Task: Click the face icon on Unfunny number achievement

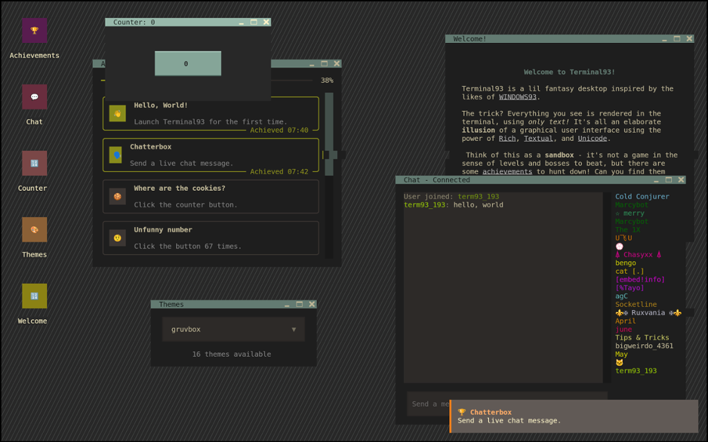Action: pyautogui.click(x=117, y=238)
